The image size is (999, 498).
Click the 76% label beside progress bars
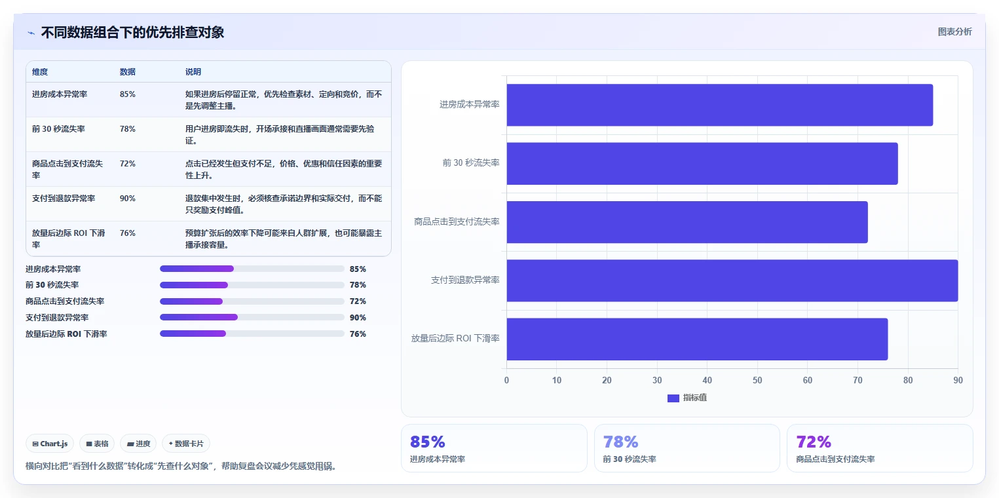pyautogui.click(x=358, y=334)
